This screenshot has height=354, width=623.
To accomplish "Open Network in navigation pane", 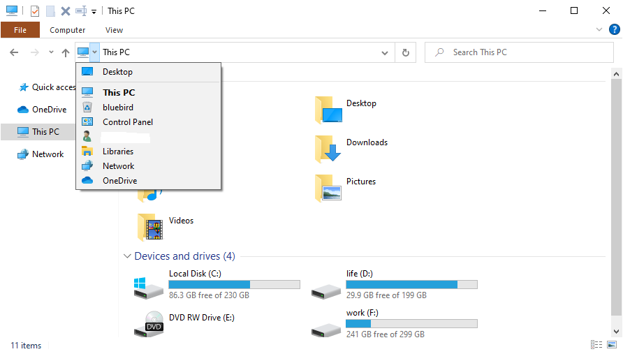I will tap(40, 154).
